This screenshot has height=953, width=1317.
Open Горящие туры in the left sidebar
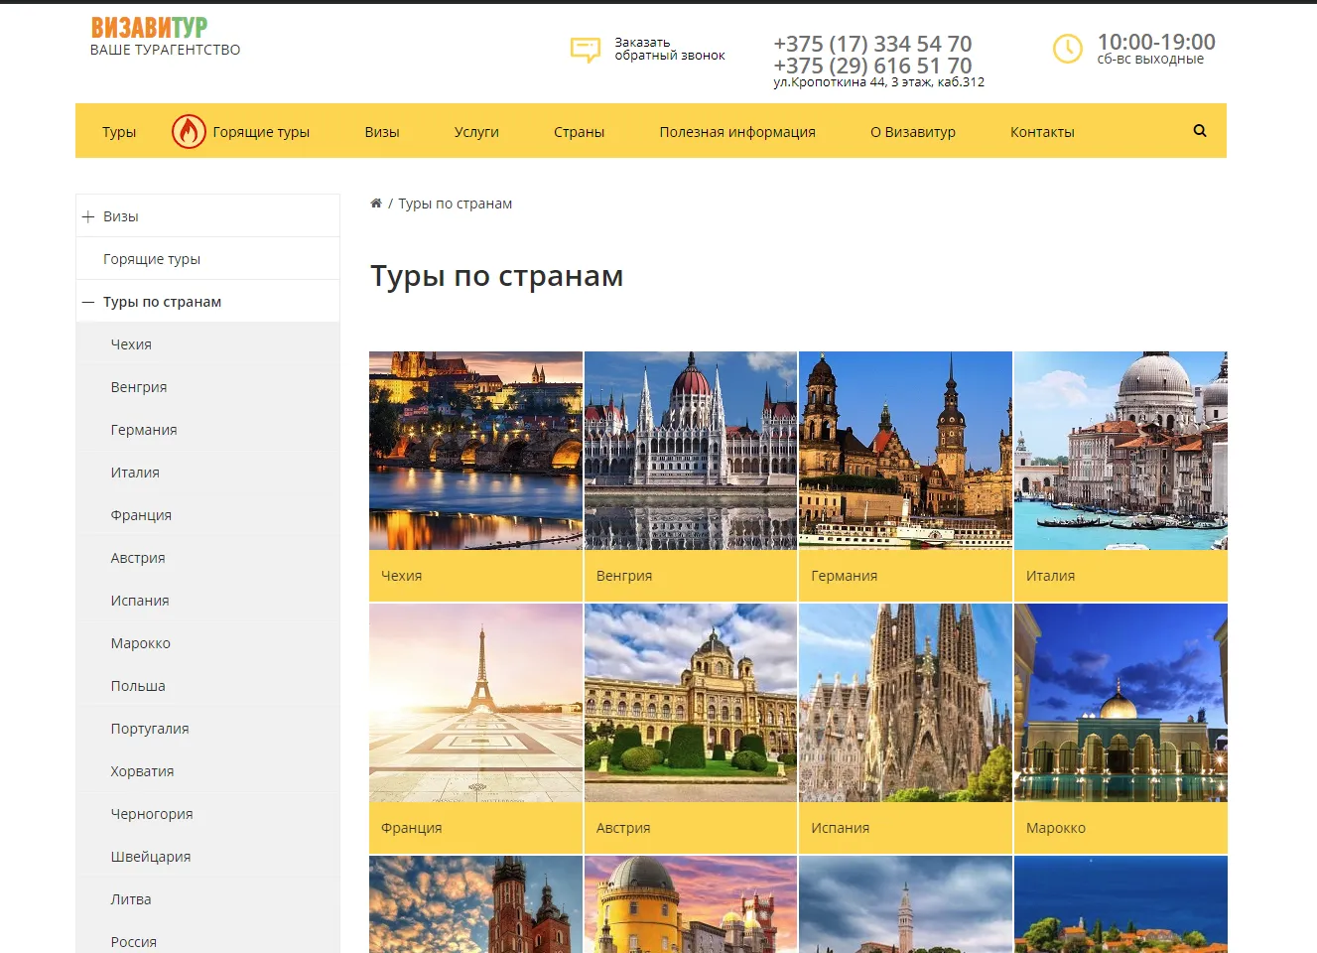click(x=152, y=259)
